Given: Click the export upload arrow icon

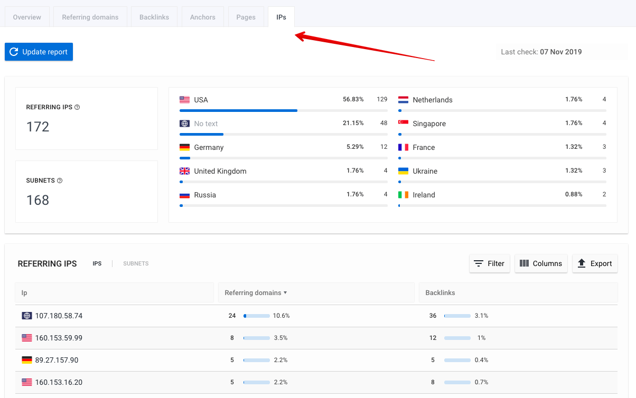Looking at the screenshot, I should [x=582, y=263].
